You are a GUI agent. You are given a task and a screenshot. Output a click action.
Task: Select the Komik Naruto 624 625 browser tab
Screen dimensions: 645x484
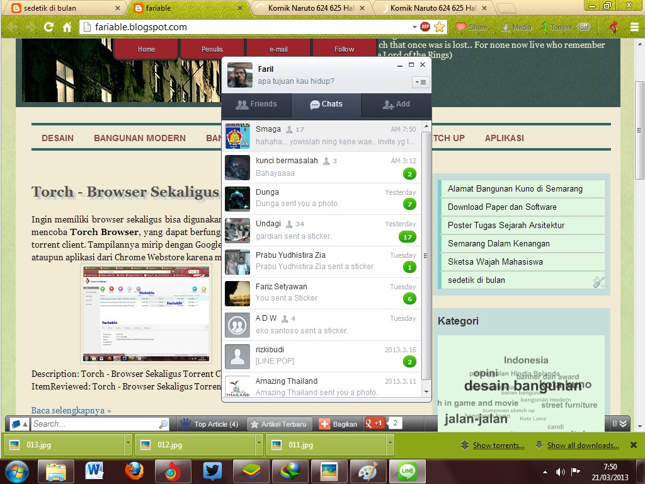tap(309, 8)
